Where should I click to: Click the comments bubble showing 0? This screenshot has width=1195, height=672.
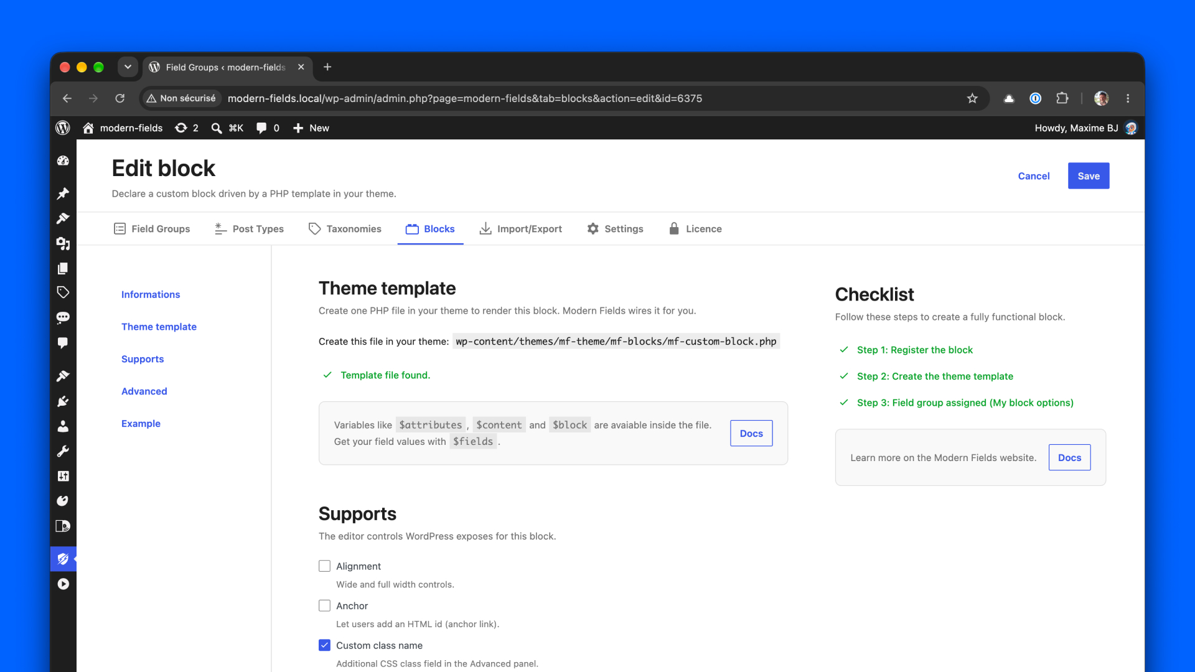pyautogui.click(x=268, y=128)
